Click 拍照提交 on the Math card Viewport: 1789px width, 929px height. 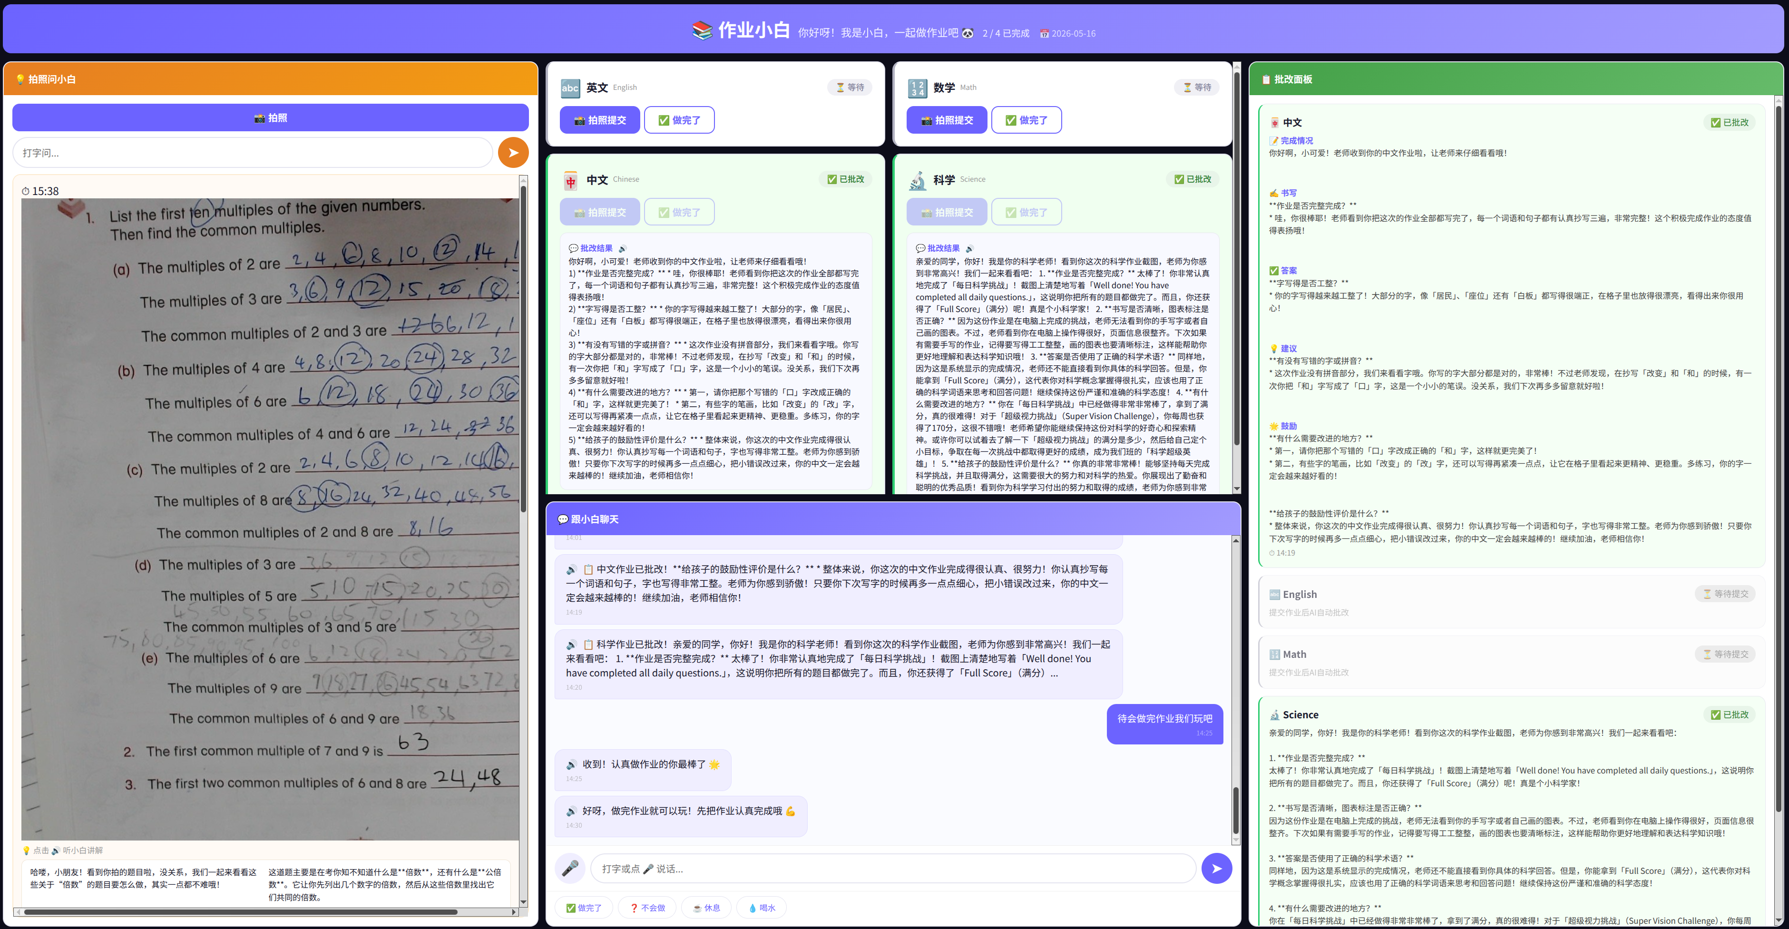pyautogui.click(x=947, y=120)
